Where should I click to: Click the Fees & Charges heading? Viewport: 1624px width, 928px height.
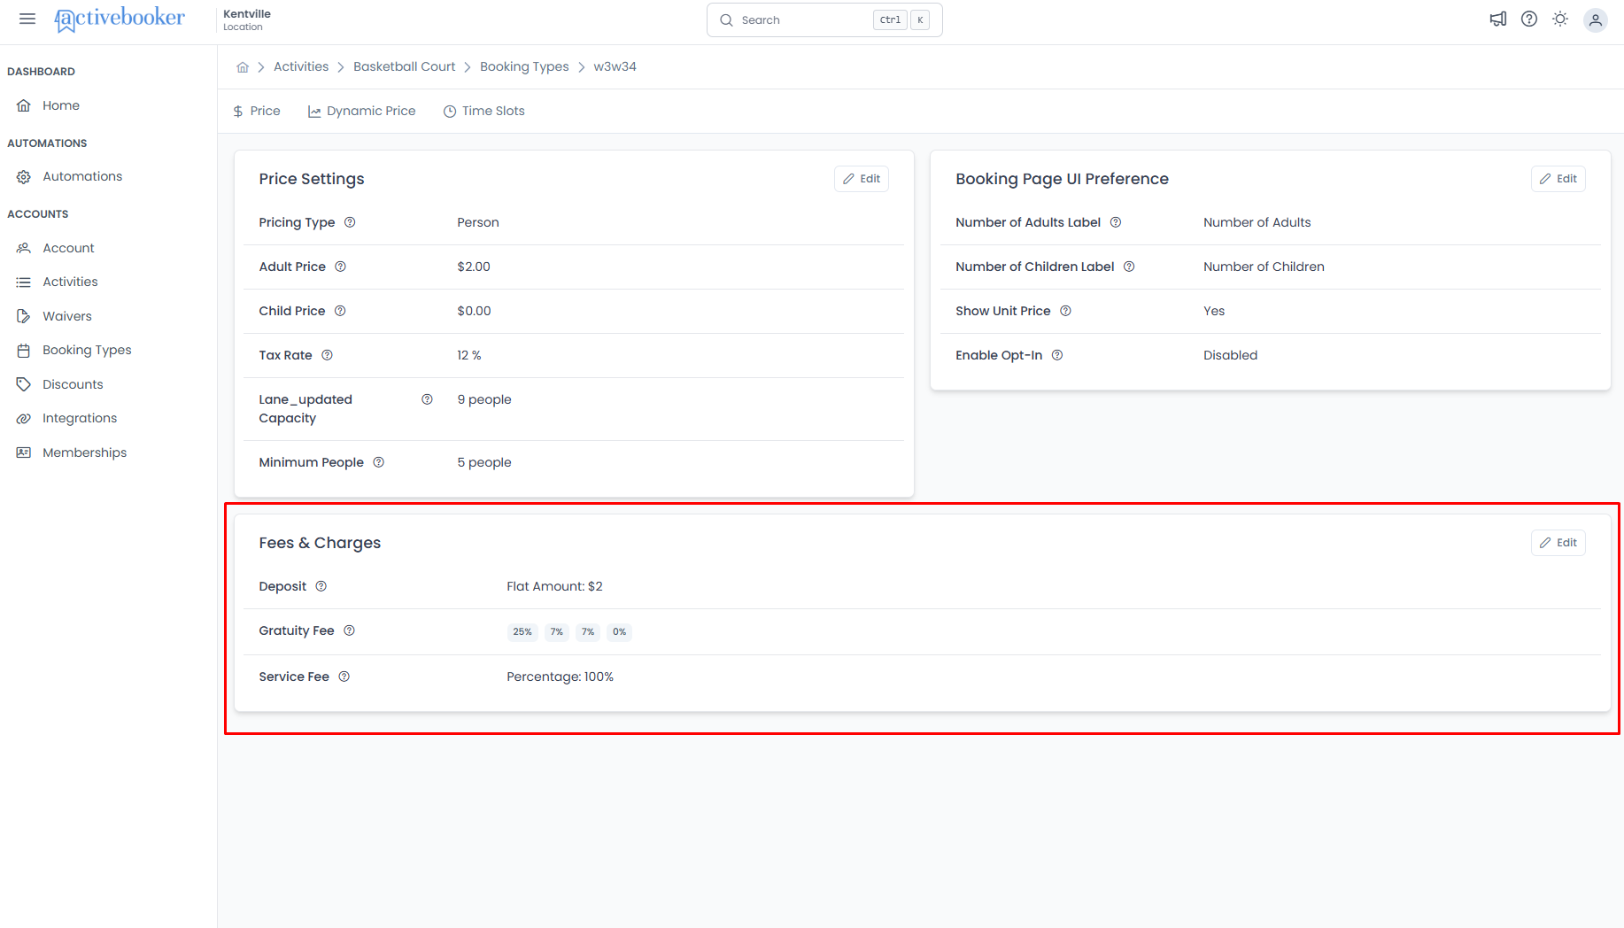[x=320, y=543]
